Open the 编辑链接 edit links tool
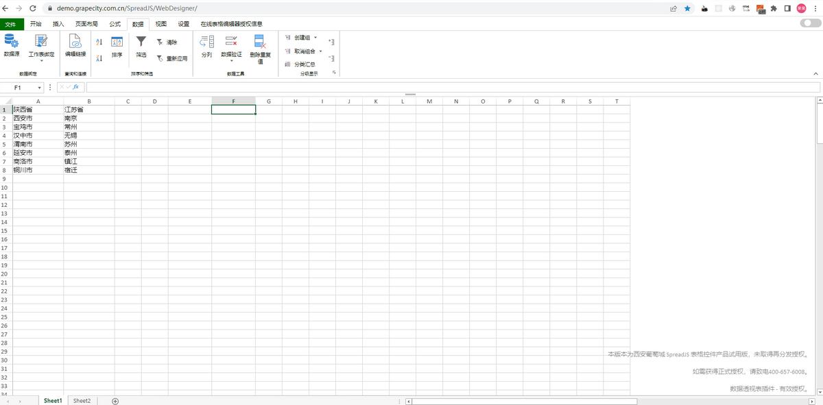The width and height of the screenshot is (823, 405). point(75,47)
